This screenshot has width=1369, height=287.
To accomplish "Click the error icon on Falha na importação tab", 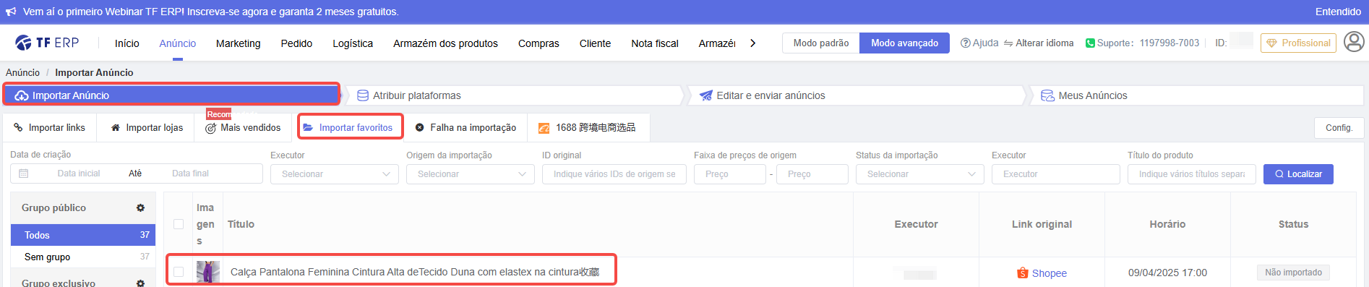I will pos(419,128).
